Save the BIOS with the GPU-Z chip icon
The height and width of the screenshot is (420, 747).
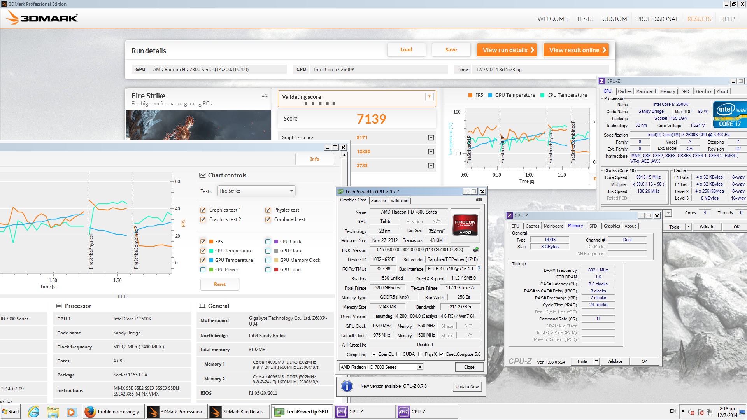pos(475,250)
